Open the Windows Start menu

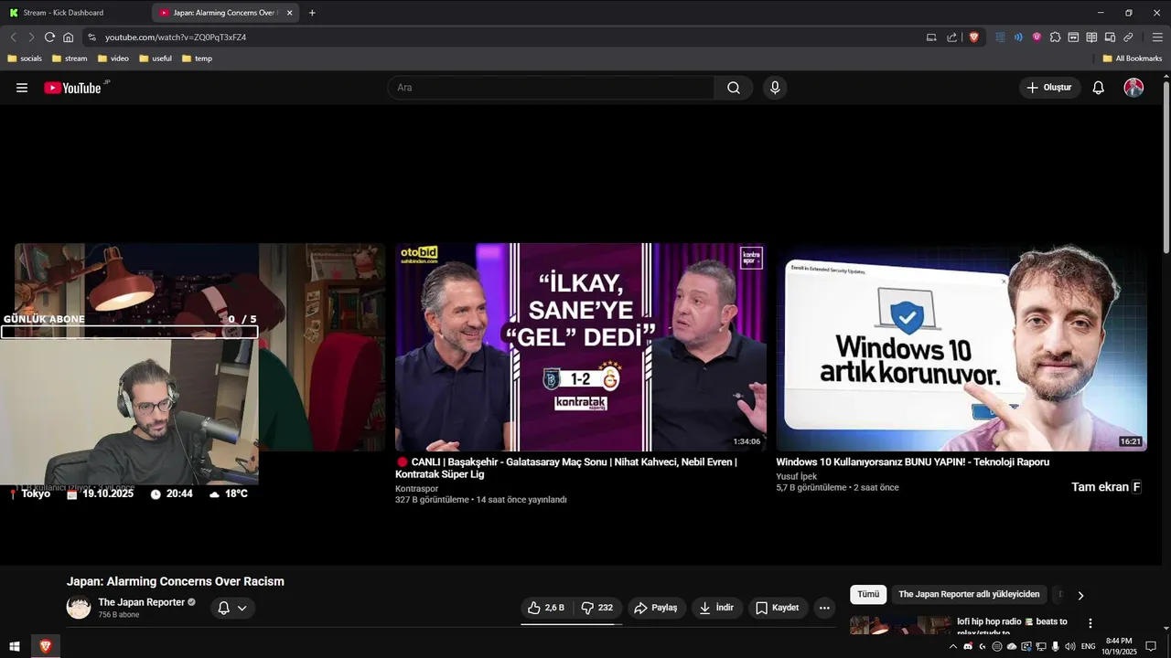click(15, 646)
